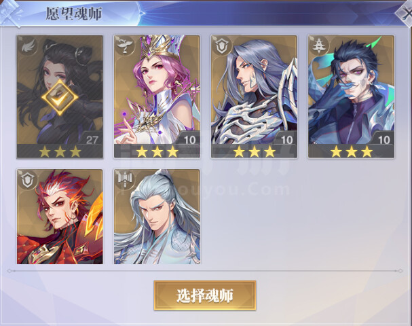Viewport: 412px width, 326px height.
Task: Click the level 27 badge on selected card
Action: click(92, 140)
